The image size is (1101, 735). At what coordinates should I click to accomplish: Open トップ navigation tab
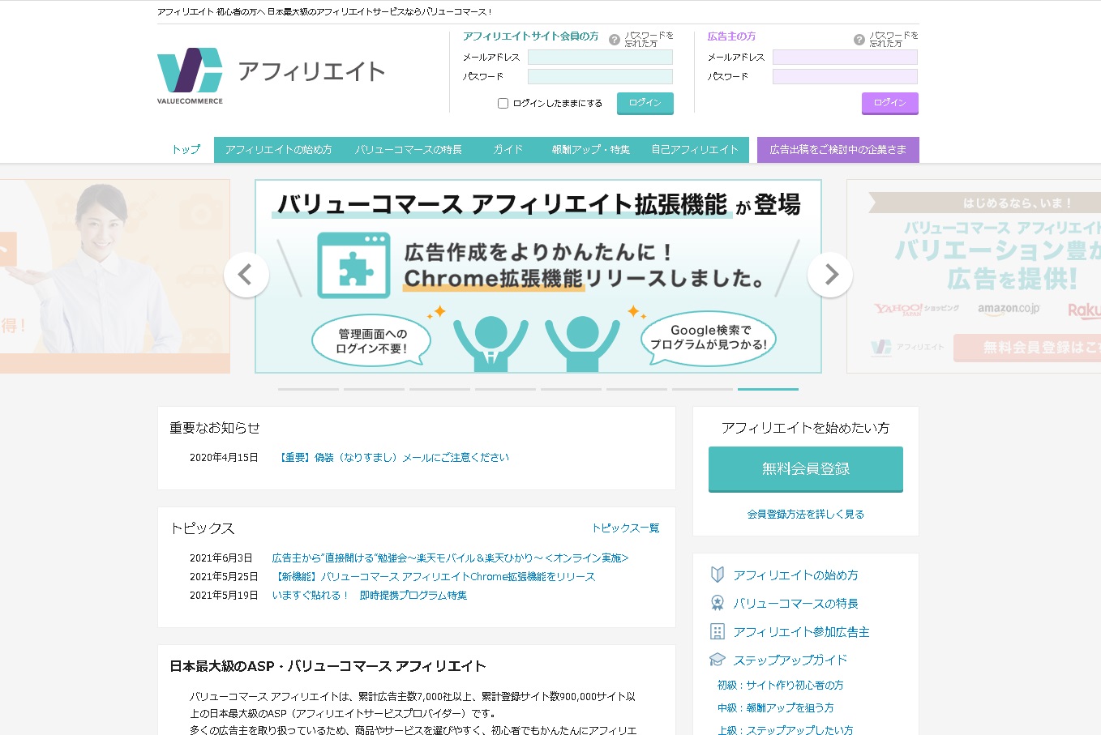186,150
